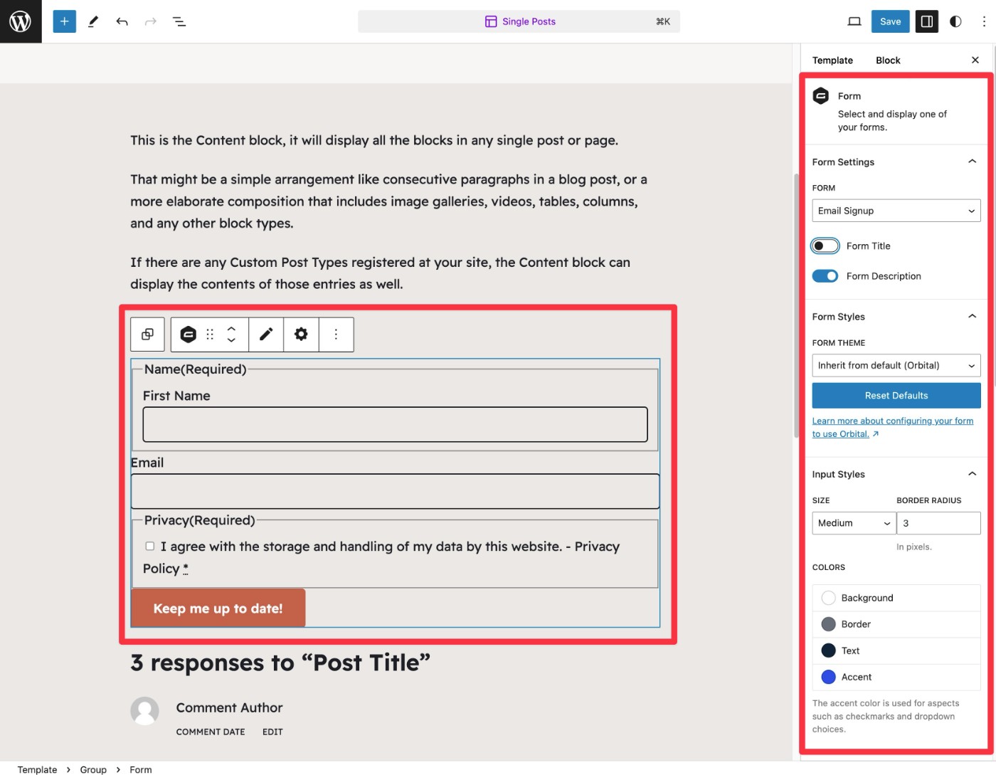Image resolution: width=996 pixels, height=775 pixels.
Task: Click the Comment Author name
Action: click(229, 707)
